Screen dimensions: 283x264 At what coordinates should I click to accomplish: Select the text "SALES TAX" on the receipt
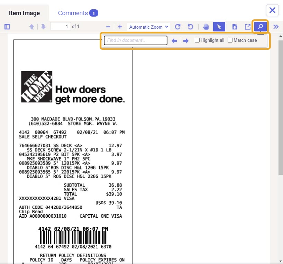pyautogui.click(x=76, y=189)
